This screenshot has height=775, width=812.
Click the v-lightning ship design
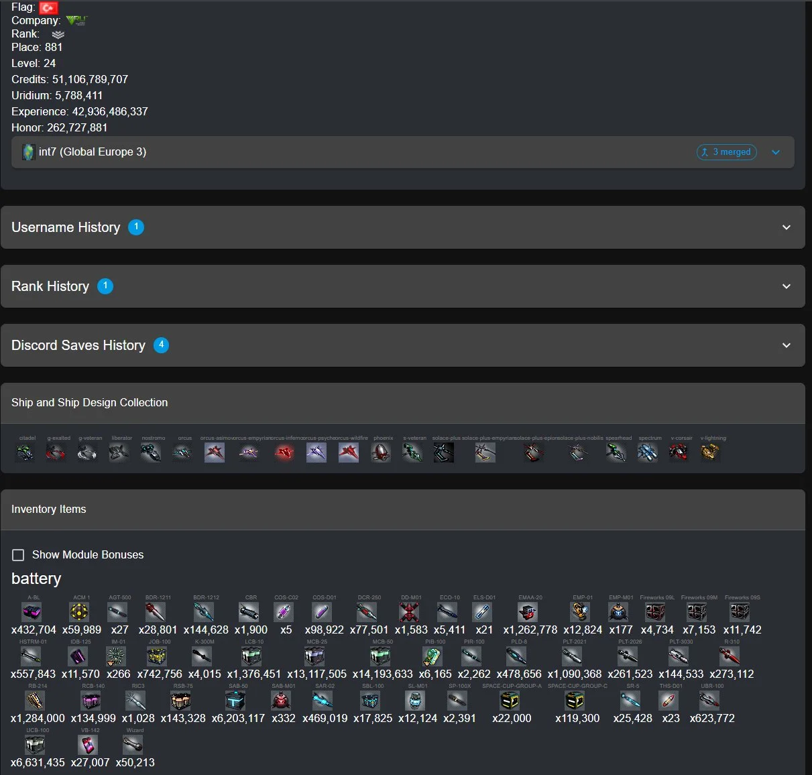point(709,453)
